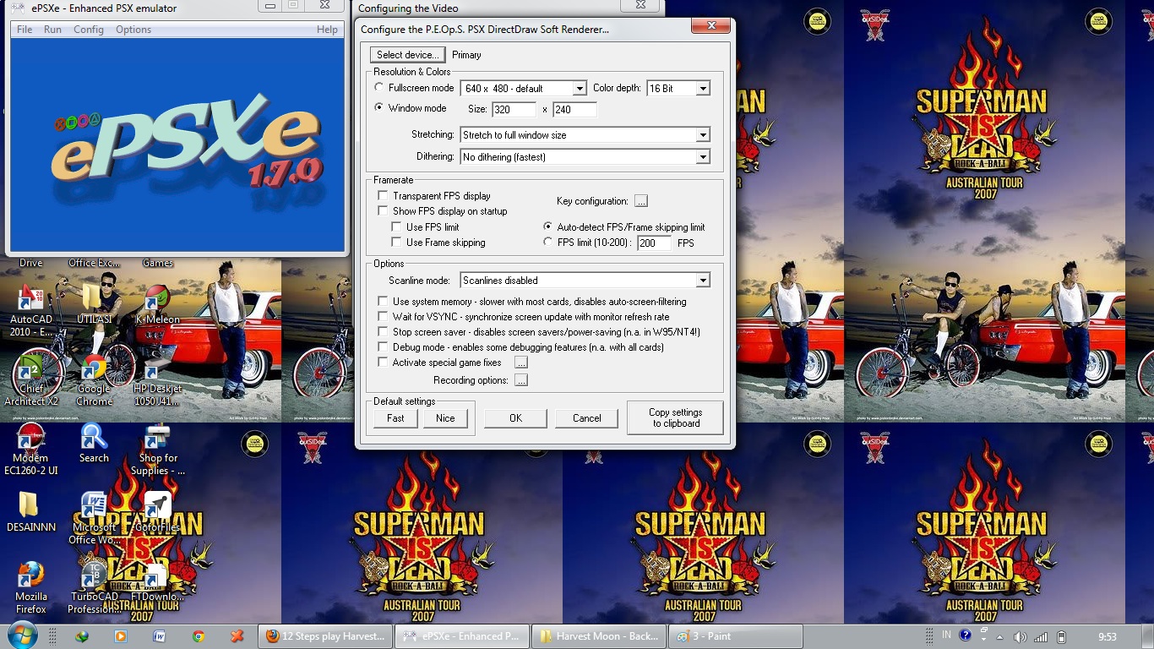
Task: Check Stop screen saver option
Action: click(384, 331)
